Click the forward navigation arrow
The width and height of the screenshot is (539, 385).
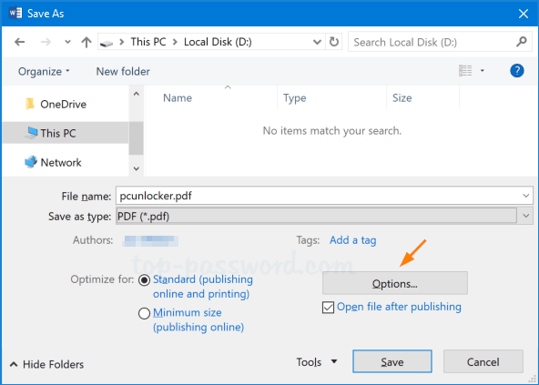[46, 42]
